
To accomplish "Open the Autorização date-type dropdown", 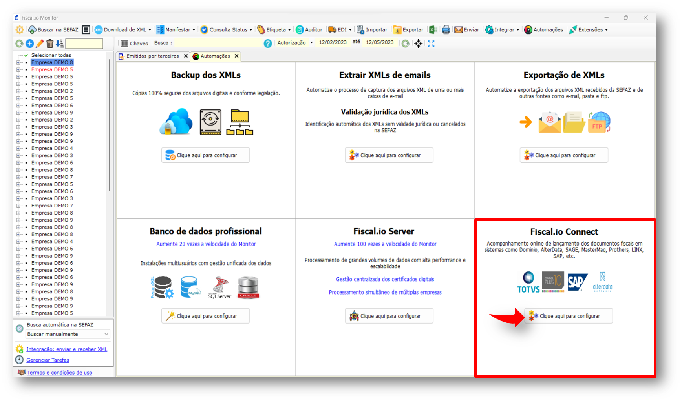I will pos(312,43).
